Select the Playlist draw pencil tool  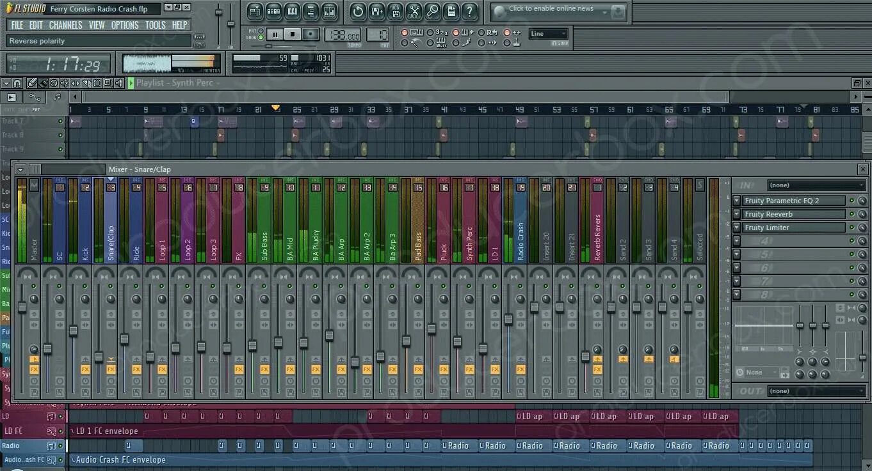coord(31,83)
